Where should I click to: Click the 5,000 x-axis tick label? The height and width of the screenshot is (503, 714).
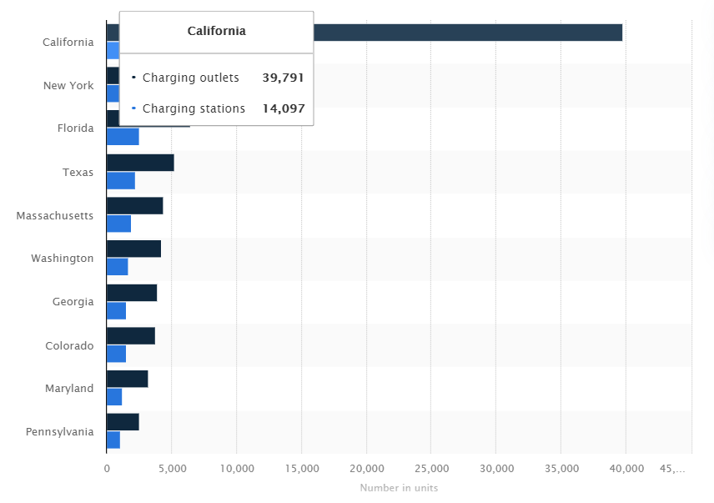click(x=172, y=469)
